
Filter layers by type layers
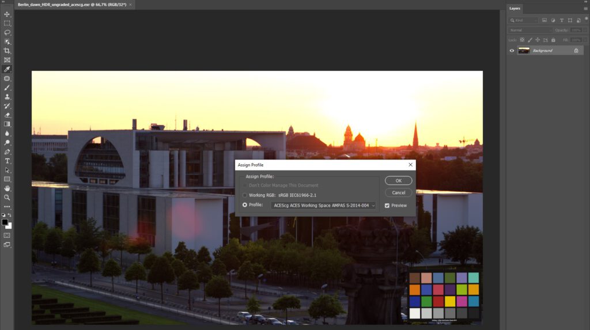point(562,20)
